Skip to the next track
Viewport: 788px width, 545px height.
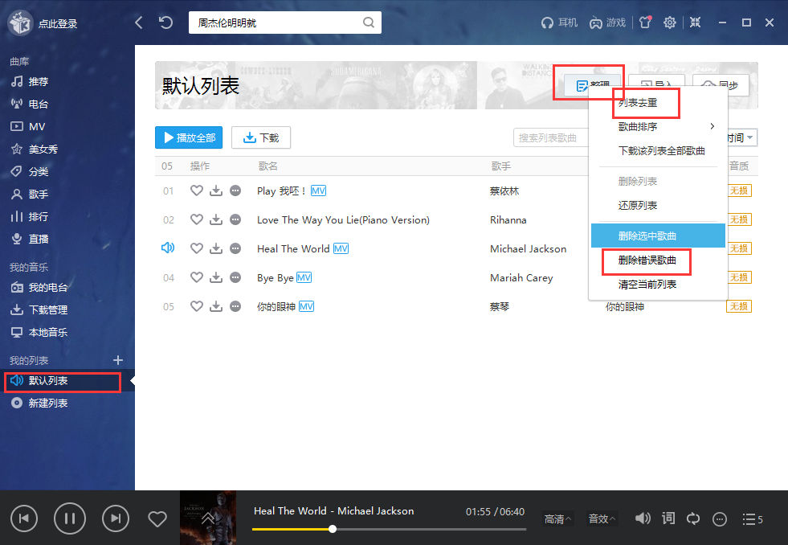point(116,519)
